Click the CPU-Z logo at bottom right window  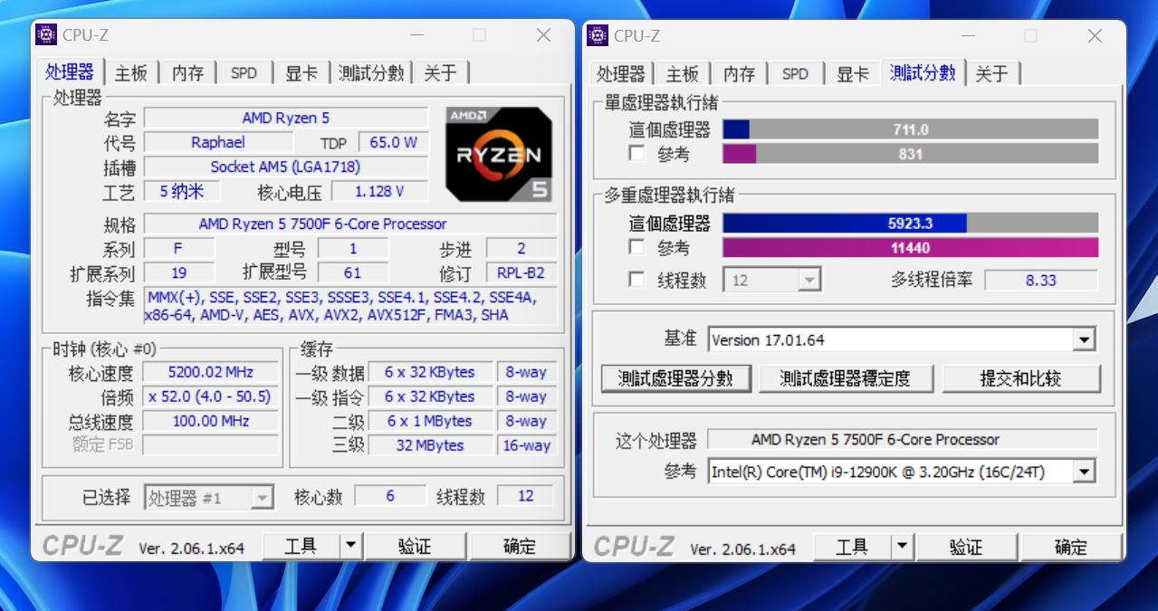pyautogui.click(x=633, y=546)
